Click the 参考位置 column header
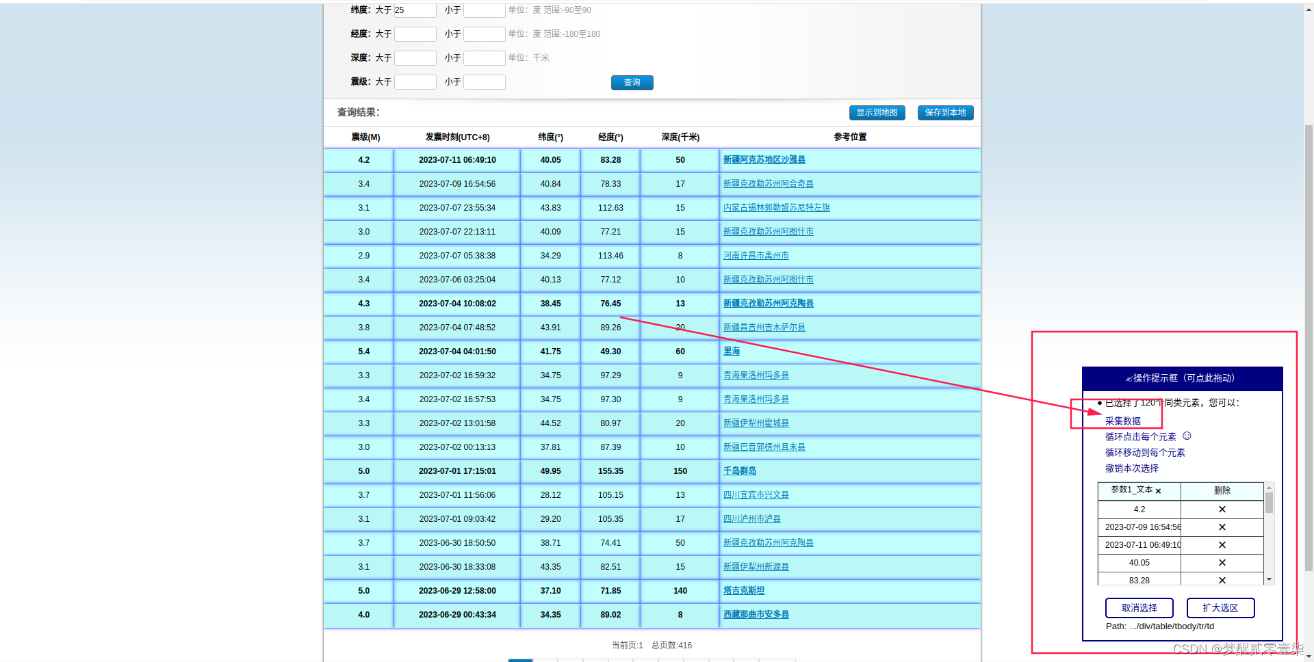Image resolution: width=1314 pixels, height=662 pixels. pos(850,137)
